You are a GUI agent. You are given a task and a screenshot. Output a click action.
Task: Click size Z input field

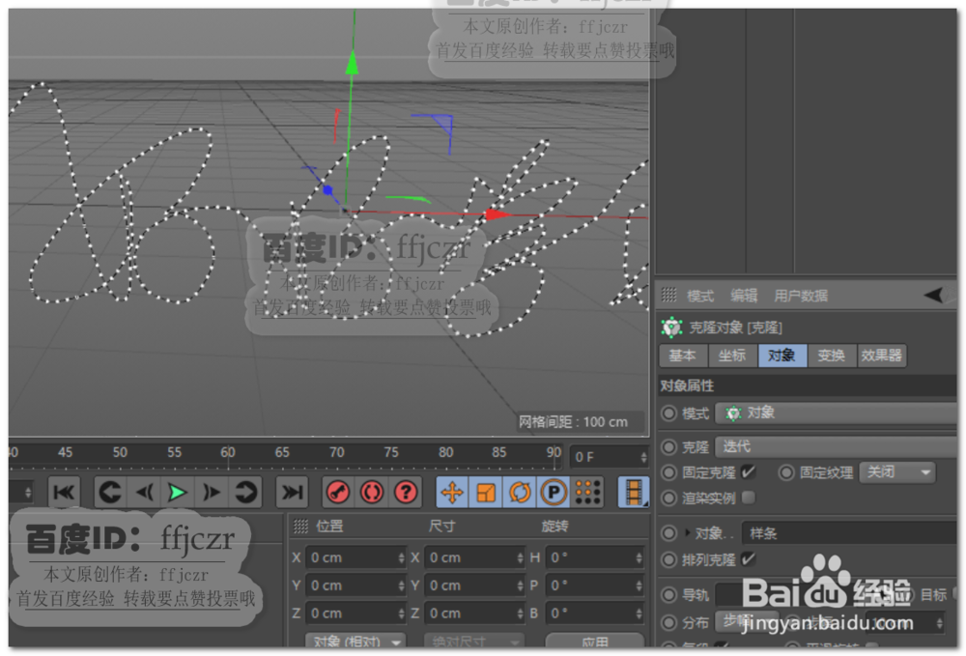point(474,613)
